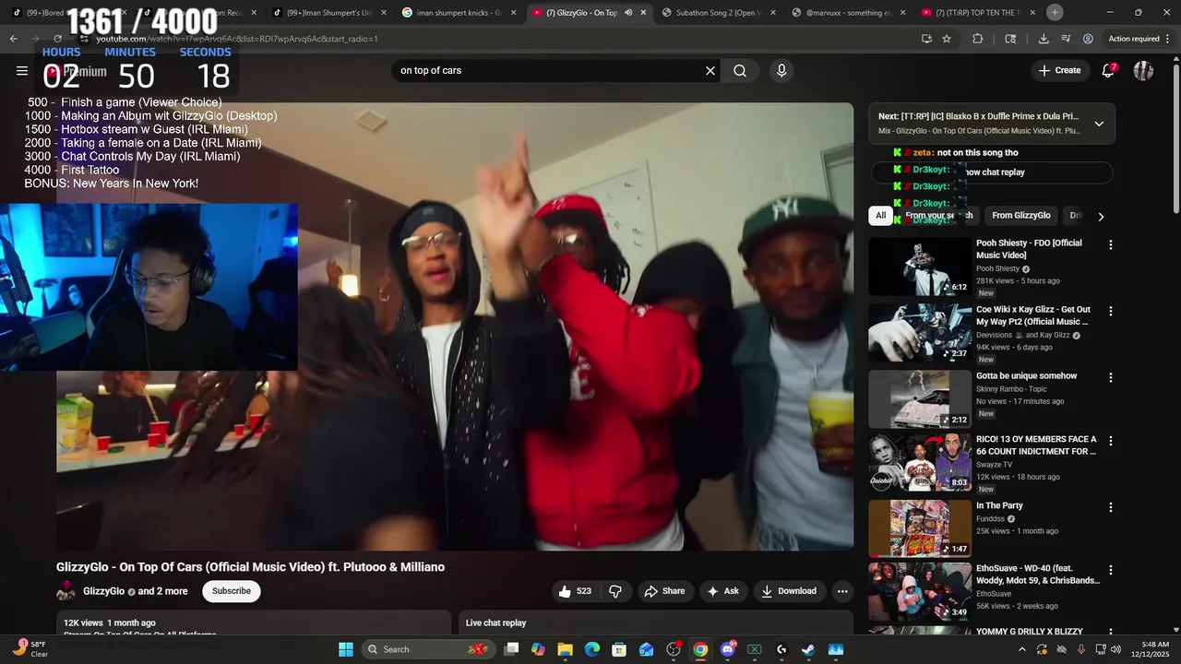Open RICO 13 OY MEMBERS thumbnail
Viewport: 1181px width, 664px height.
[x=920, y=463]
